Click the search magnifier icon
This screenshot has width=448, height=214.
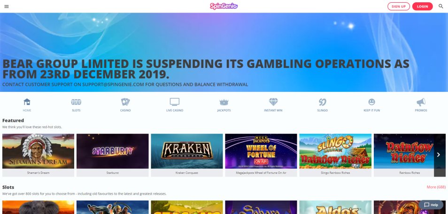[441, 6]
